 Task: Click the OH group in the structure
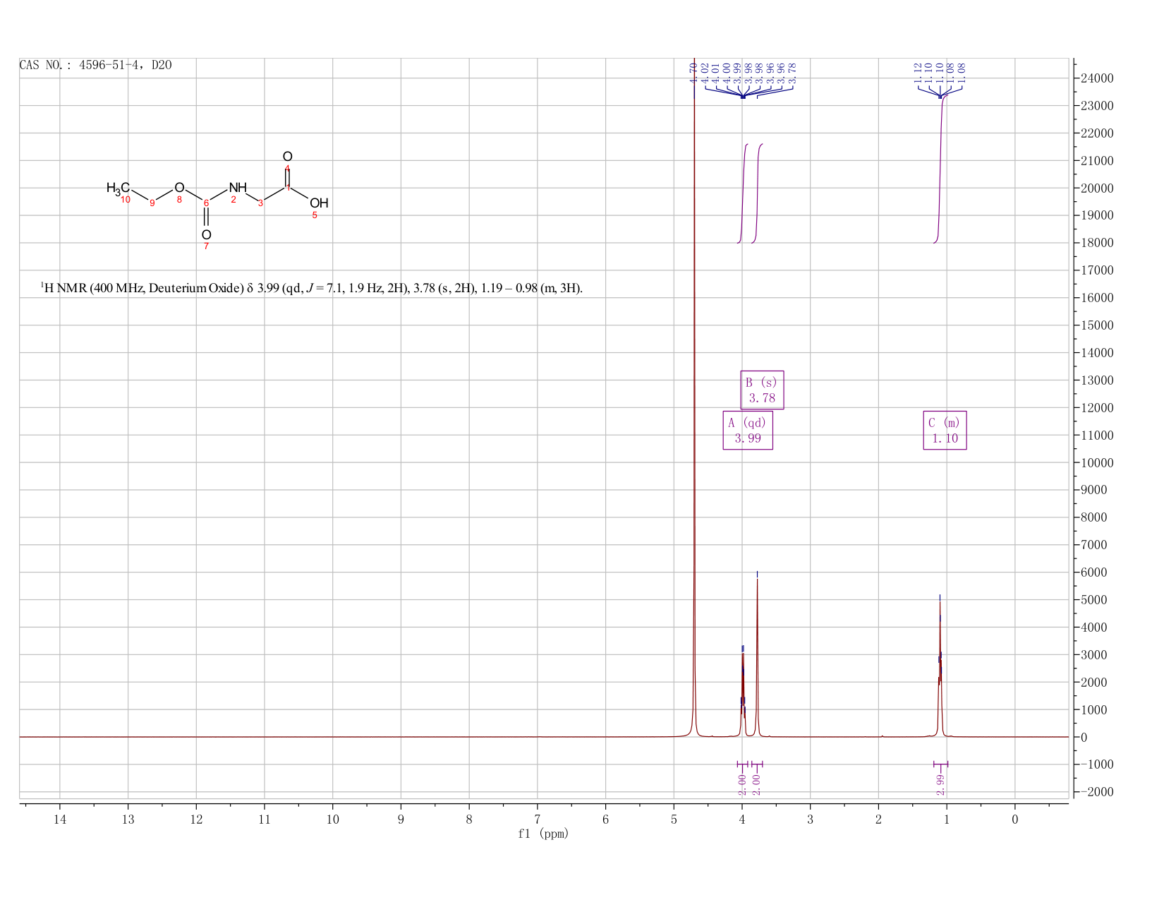coord(319,203)
